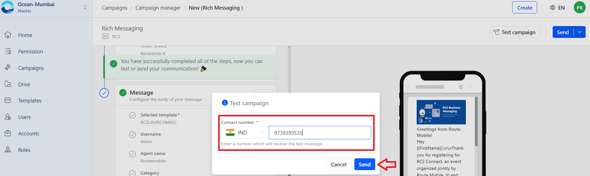Click the Drive folder icon

8,84
